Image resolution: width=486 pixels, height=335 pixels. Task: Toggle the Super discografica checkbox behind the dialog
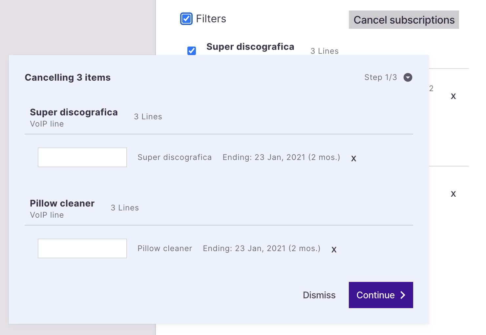tap(192, 50)
